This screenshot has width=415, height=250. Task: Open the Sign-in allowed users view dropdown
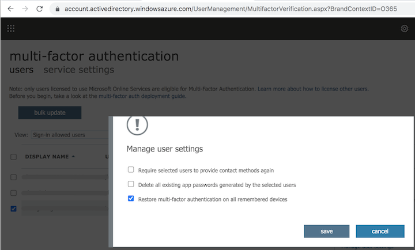tap(70, 135)
